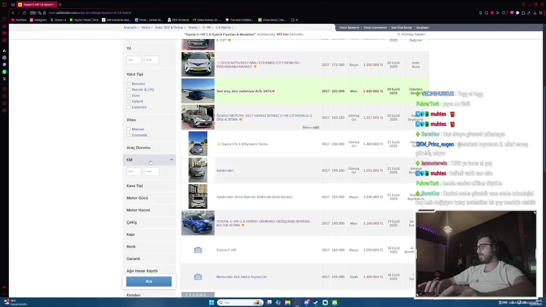Open Favori İlanlarım menu item

point(349,28)
